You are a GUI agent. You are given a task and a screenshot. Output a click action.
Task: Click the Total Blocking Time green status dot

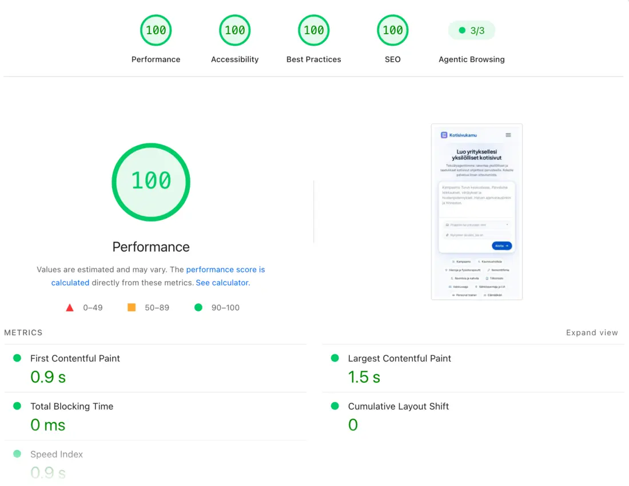coord(17,406)
